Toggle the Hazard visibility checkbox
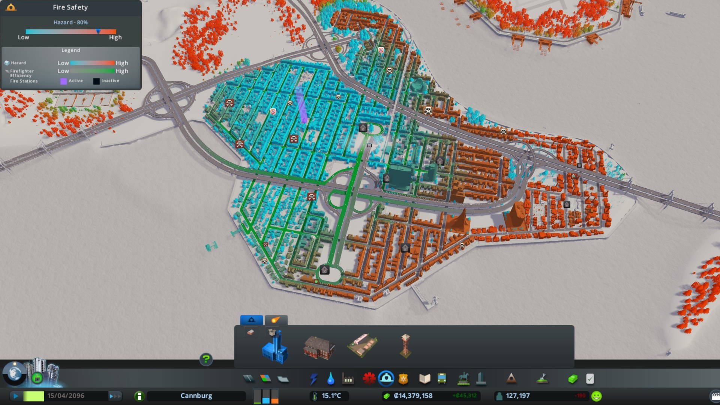This screenshot has width=720, height=405. tap(7, 62)
